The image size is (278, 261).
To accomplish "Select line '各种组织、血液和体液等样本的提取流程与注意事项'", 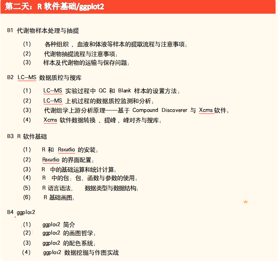I will point(116,44).
